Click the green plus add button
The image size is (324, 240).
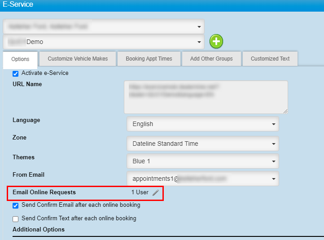pos(216,42)
